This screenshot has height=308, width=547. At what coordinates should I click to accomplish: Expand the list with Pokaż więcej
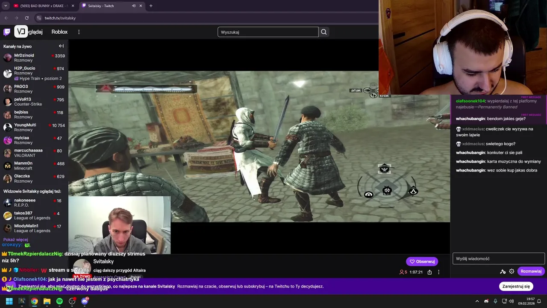pos(15,240)
